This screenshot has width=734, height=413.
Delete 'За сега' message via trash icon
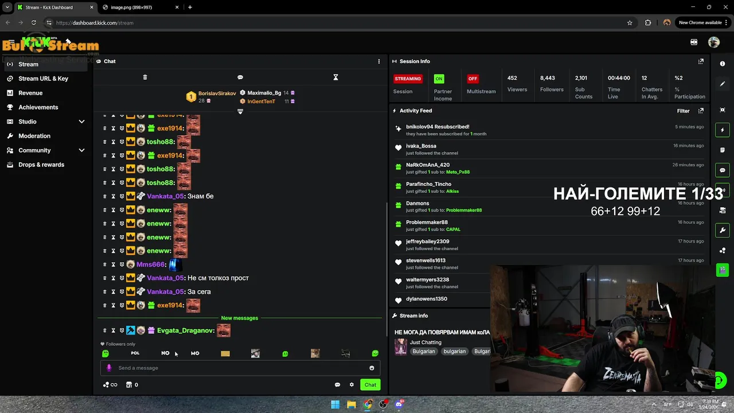click(x=104, y=292)
